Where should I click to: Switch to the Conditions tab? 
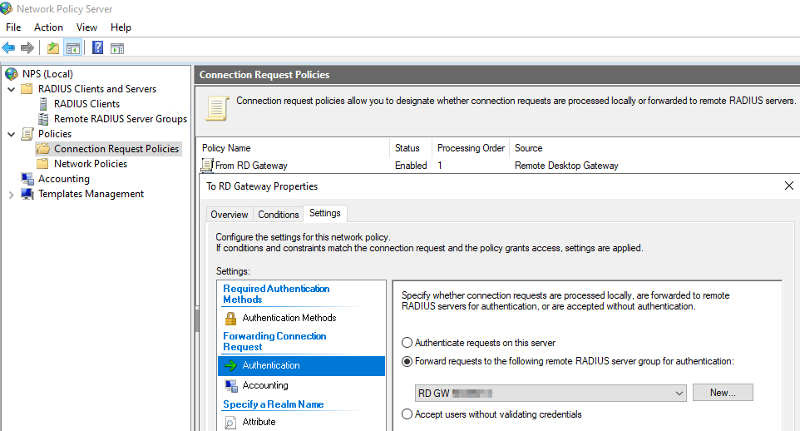pyautogui.click(x=278, y=215)
